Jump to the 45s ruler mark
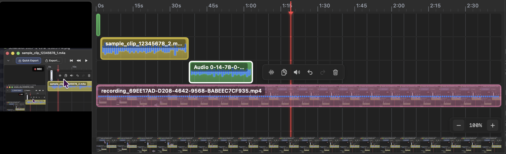The height and width of the screenshot is (154, 506). coord(213,6)
